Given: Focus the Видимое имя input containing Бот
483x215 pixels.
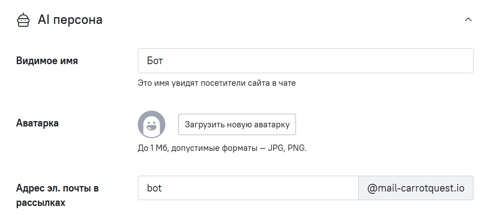Looking at the screenshot, I should coord(305,61).
